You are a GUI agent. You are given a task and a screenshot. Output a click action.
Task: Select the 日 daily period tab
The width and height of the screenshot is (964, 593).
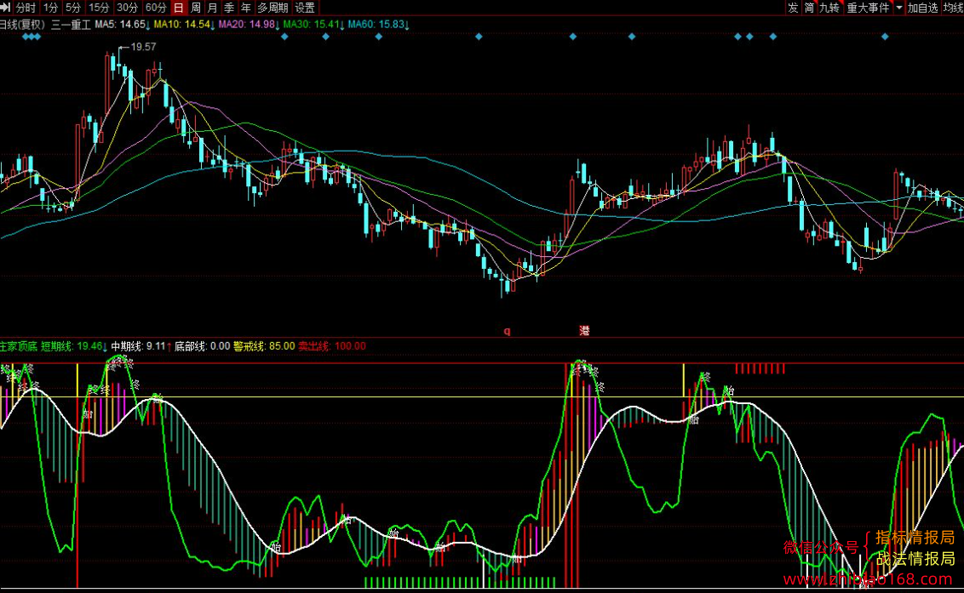click(179, 8)
